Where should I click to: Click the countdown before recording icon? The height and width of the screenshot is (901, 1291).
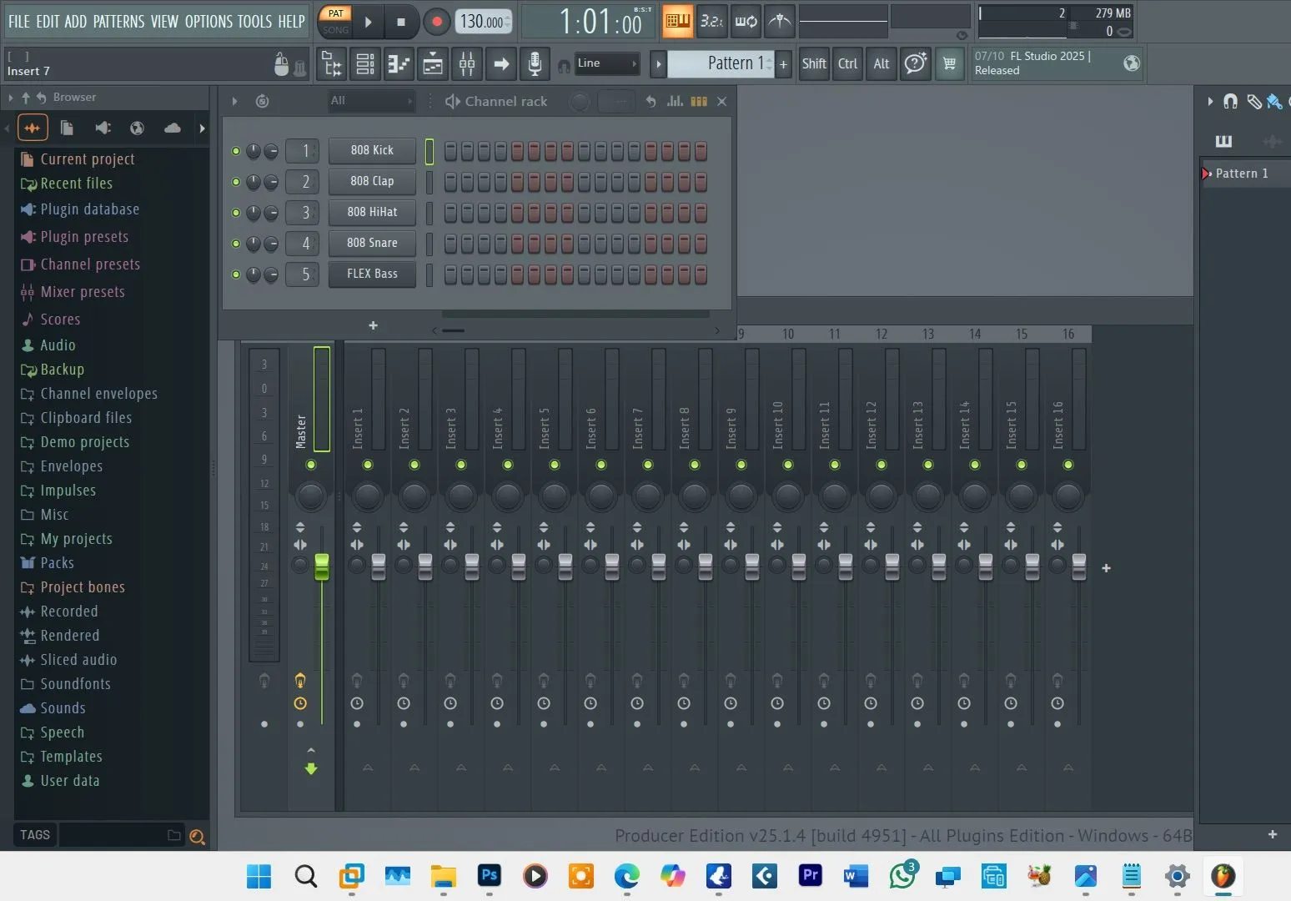pyautogui.click(x=711, y=21)
